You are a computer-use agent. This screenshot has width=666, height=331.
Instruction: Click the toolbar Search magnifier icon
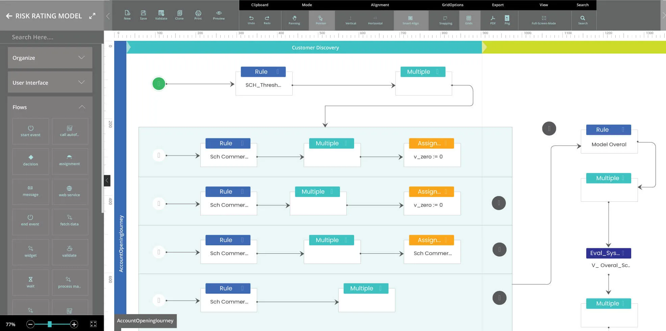point(583,20)
